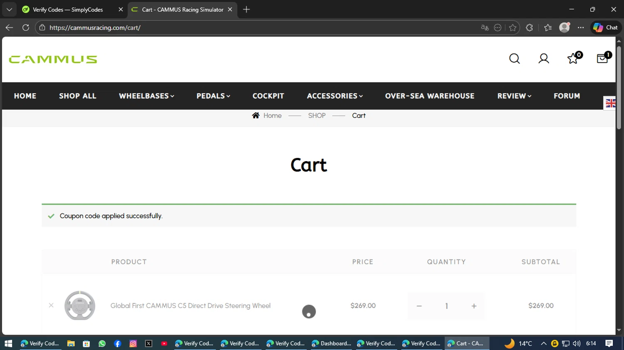Image resolution: width=624 pixels, height=350 pixels.
Task: Open a new browser tab
Action: pyautogui.click(x=246, y=9)
